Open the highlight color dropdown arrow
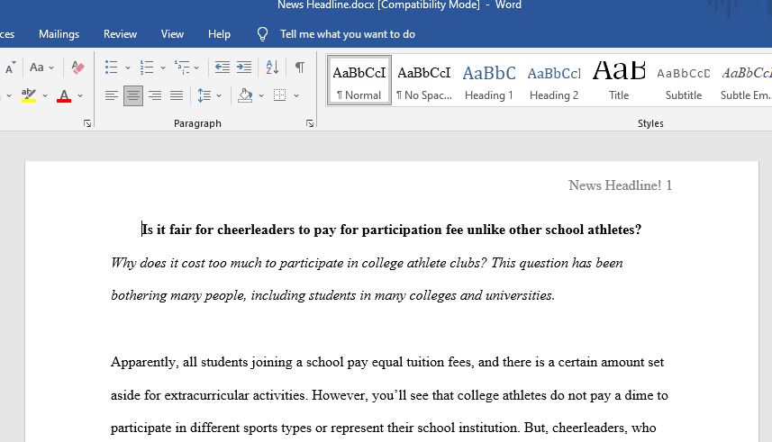 [x=45, y=95]
